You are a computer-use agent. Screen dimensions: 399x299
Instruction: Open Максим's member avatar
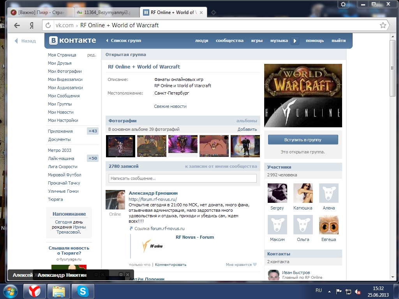[277, 225]
